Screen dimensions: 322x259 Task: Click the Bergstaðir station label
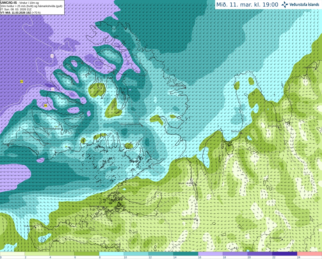273,126
